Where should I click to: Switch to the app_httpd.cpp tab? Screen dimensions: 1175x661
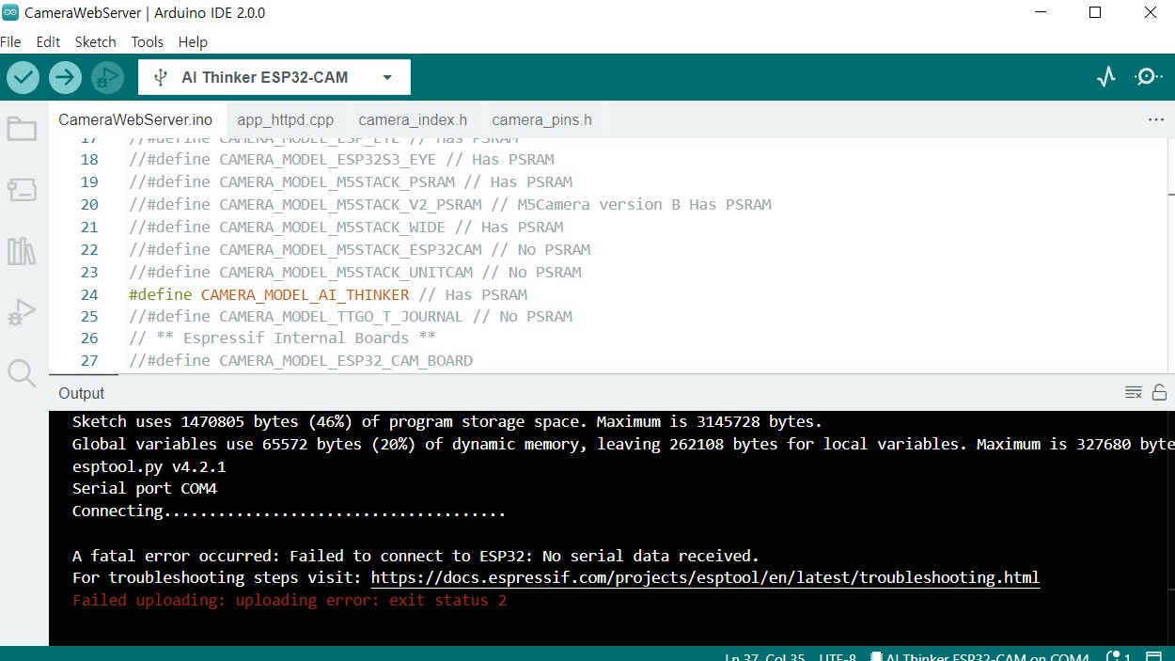coord(285,120)
